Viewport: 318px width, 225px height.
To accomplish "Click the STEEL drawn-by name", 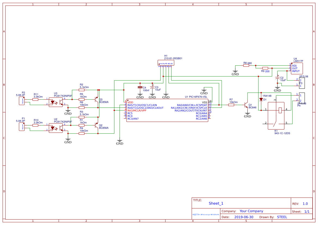I will tap(282, 217).
